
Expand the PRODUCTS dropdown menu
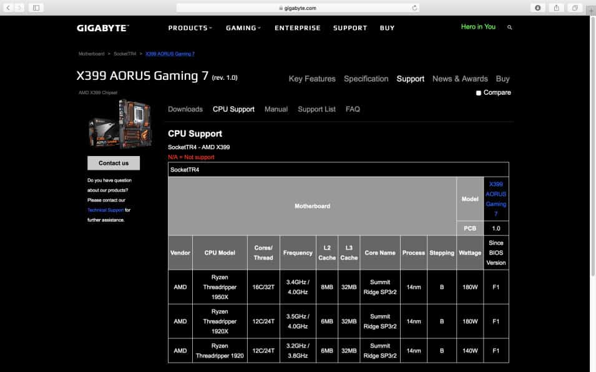click(x=190, y=28)
